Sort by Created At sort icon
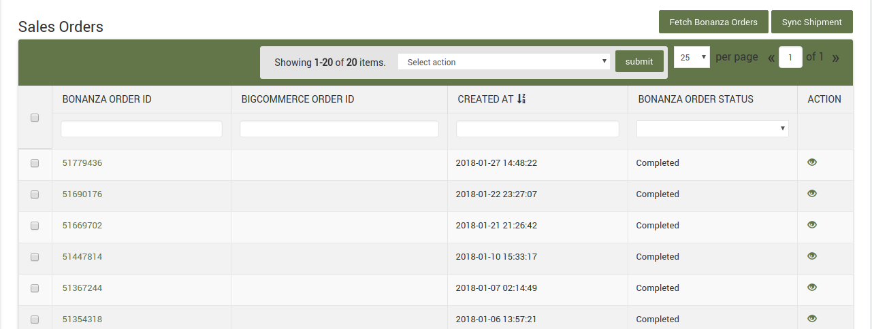 (521, 99)
